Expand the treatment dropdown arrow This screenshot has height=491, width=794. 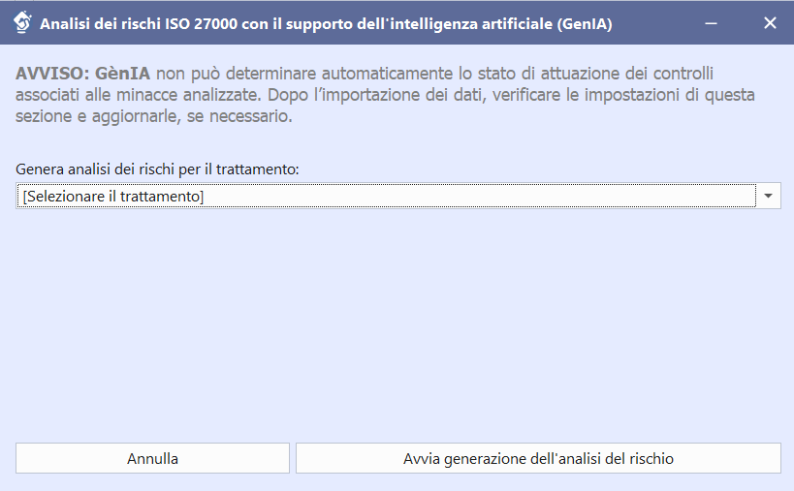pyautogui.click(x=769, y=197)
